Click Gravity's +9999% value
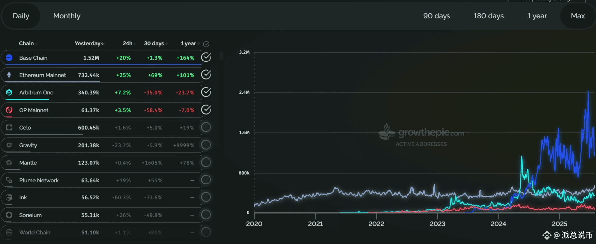596x244 pixels. (x=184, y=145)
